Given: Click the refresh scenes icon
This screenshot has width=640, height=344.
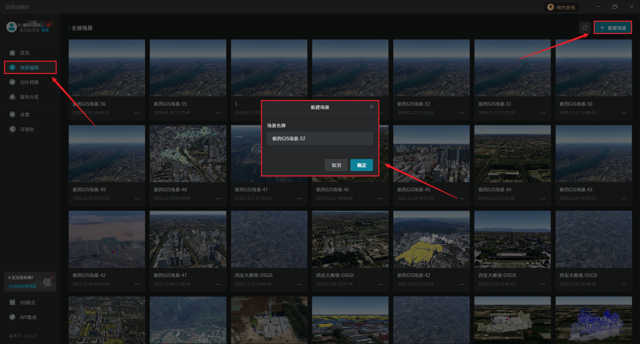Looking at the screenshot, I should (x=585, y=28).
